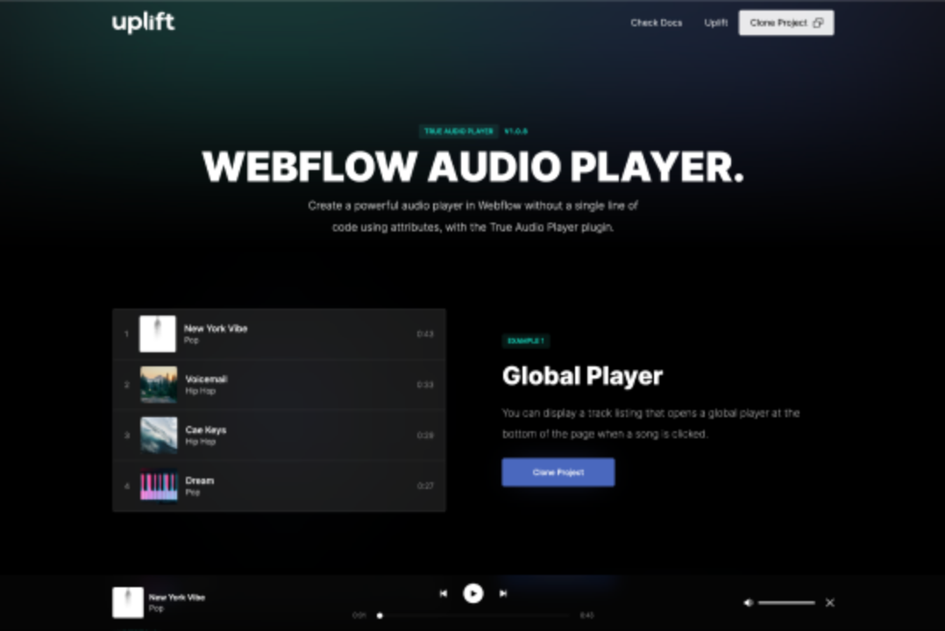Click the True Audio Player badge
This screenshot has height=631, width=945.
tap(458, 131)
